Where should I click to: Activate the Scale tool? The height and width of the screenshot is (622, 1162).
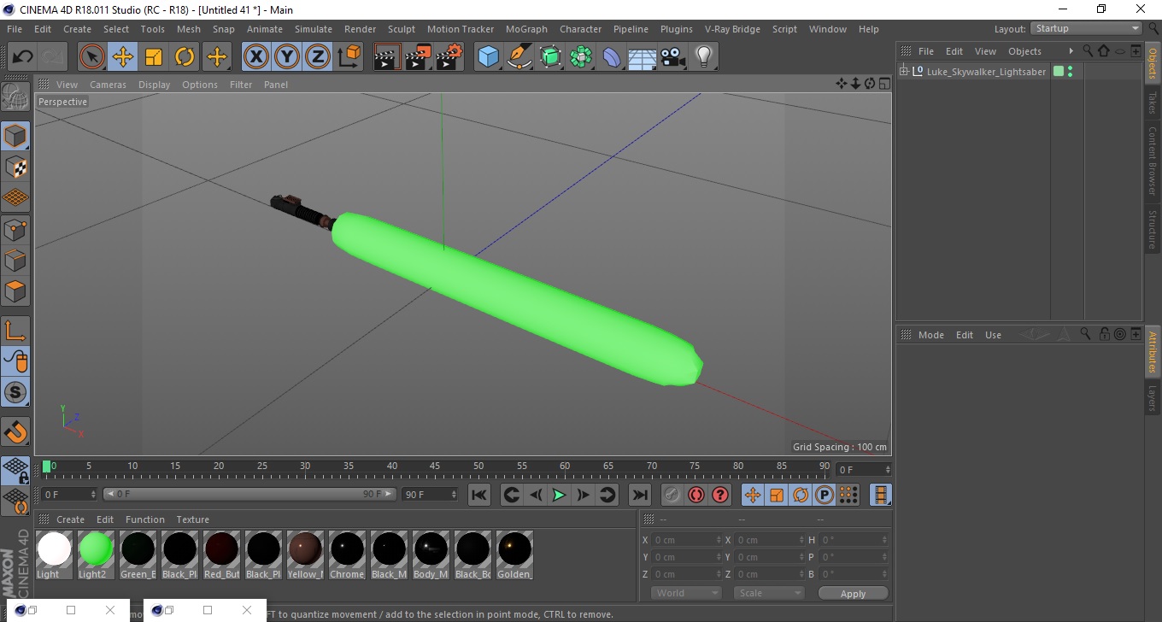pos(154,57)
